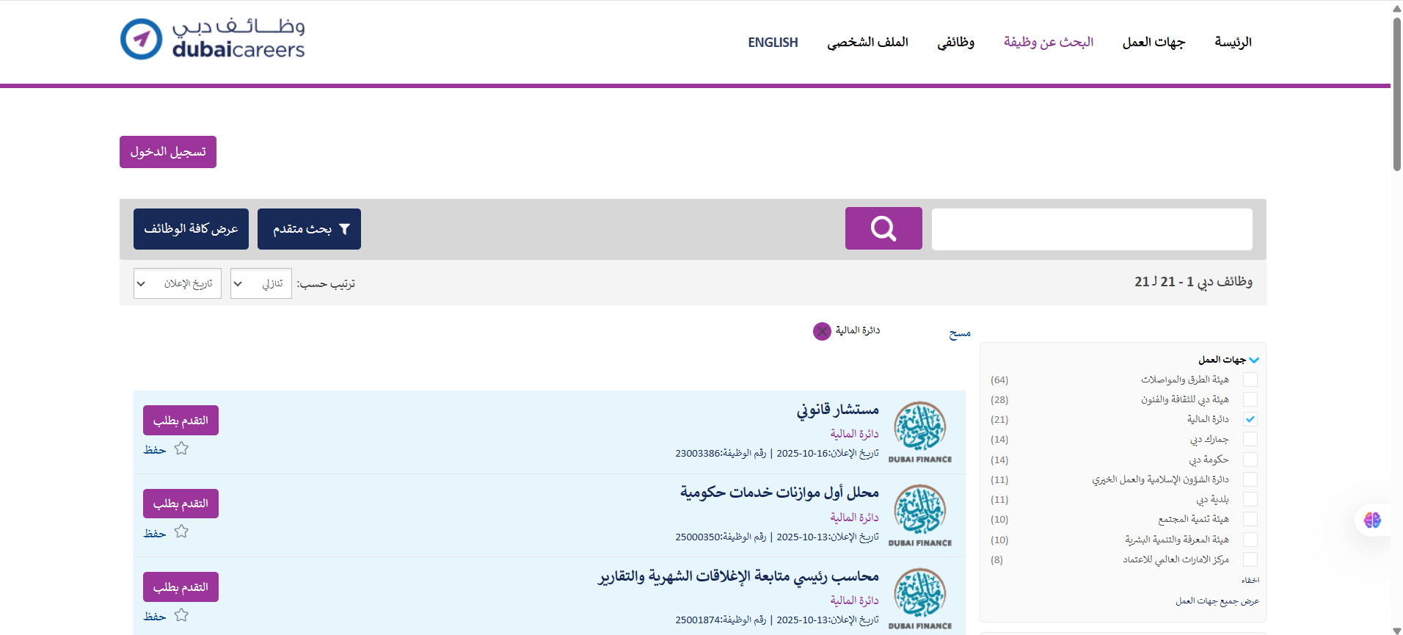Click the Dubai Careers logo

pos(212,39)
